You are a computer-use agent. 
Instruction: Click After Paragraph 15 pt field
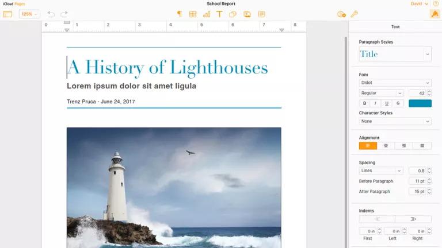[x=417, y=192]
